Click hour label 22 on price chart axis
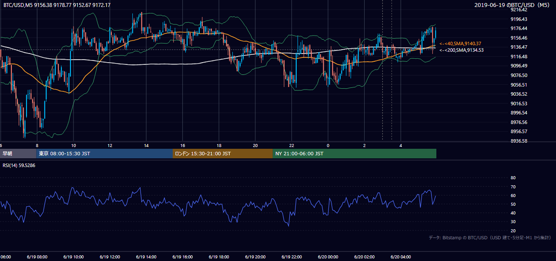This screenshot has height=261, width=556. [x=292, y=145]
